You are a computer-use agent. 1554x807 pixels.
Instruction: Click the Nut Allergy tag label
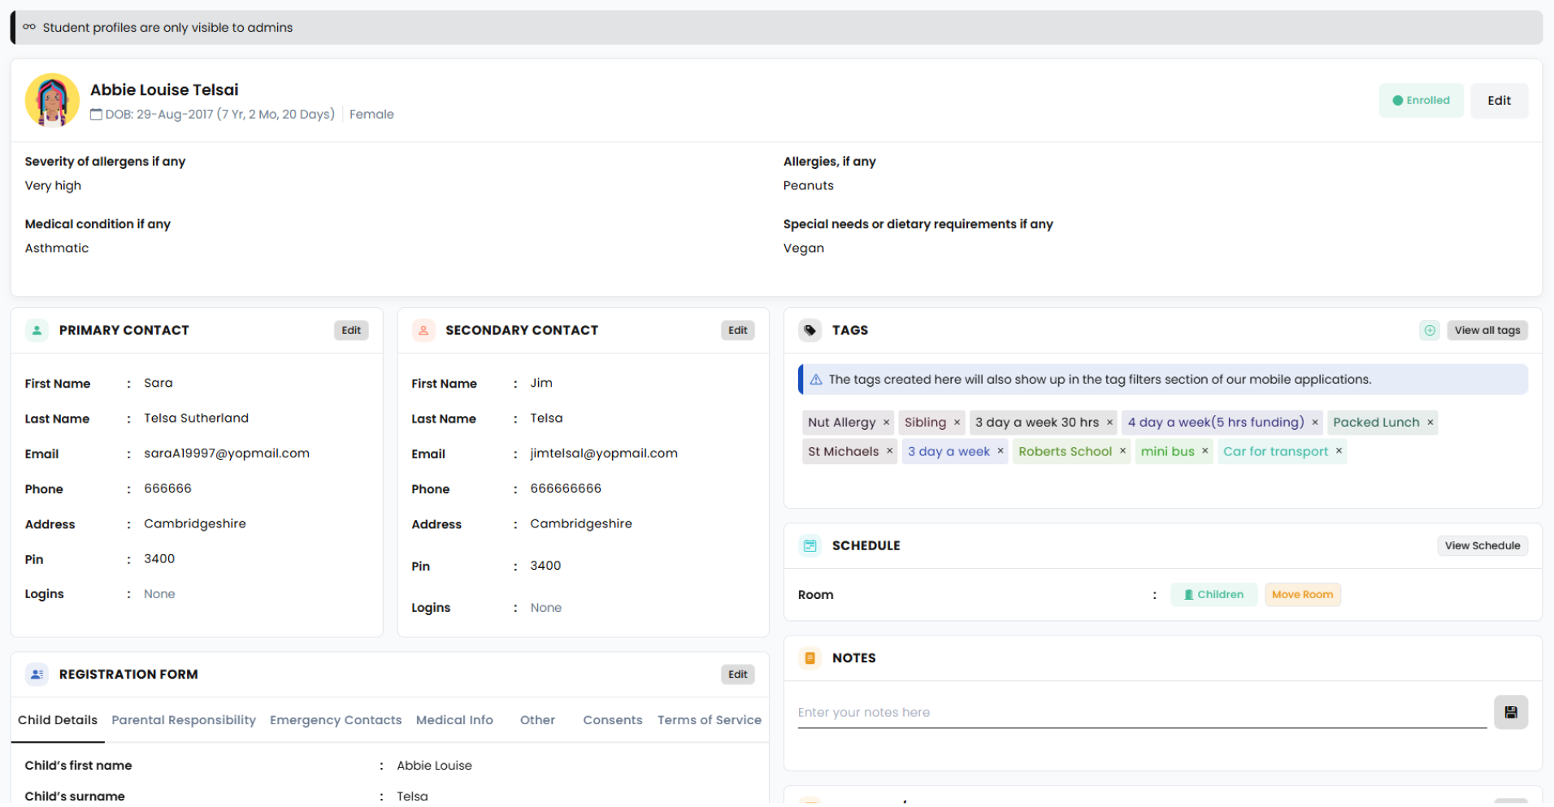[x=841, y=423]
